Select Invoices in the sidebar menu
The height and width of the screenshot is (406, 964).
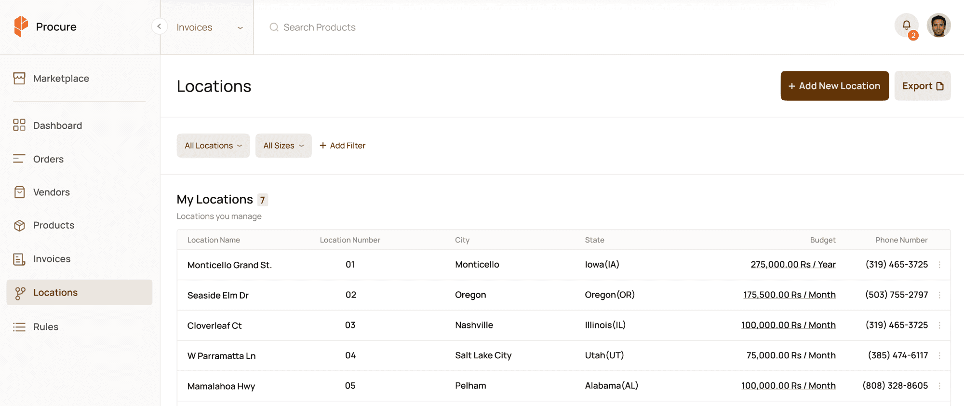[x=52, y=259]
